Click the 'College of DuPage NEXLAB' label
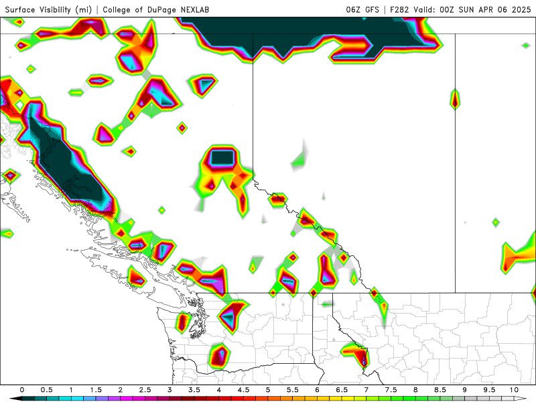The height and width of the screenshot is (402, 536). point(156,10)
